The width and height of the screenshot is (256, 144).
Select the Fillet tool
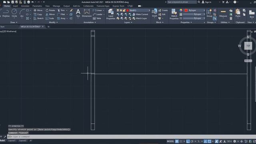click(61, 14)
